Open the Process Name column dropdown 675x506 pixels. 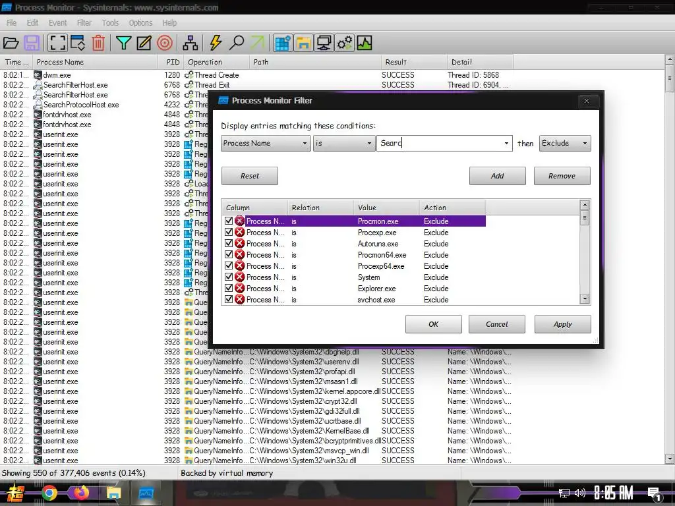266,143
